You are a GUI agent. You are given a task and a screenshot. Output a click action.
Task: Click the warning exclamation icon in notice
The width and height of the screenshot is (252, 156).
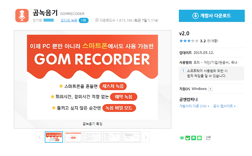click(183, 71)
